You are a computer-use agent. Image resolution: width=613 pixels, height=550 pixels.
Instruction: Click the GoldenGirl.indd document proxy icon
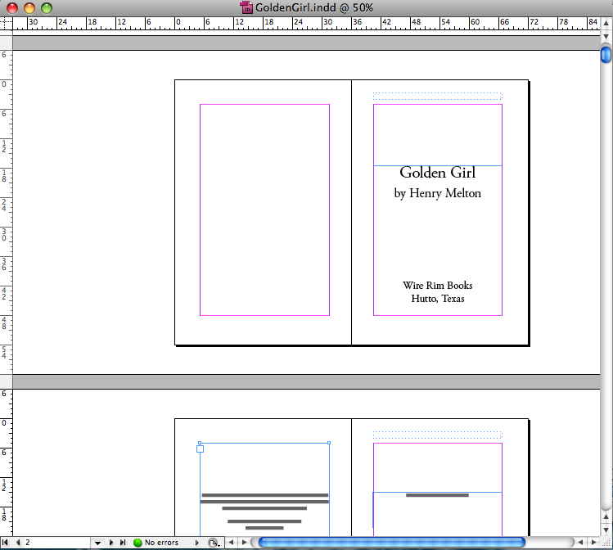[246, 8]
